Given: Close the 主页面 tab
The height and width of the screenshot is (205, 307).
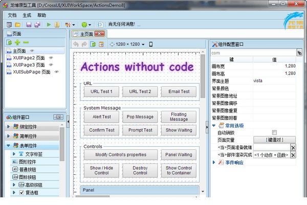Looking at the screenshot, I should click(101, 34).
